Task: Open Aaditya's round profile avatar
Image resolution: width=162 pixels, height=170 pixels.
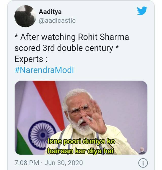Action: click(25, 16)
